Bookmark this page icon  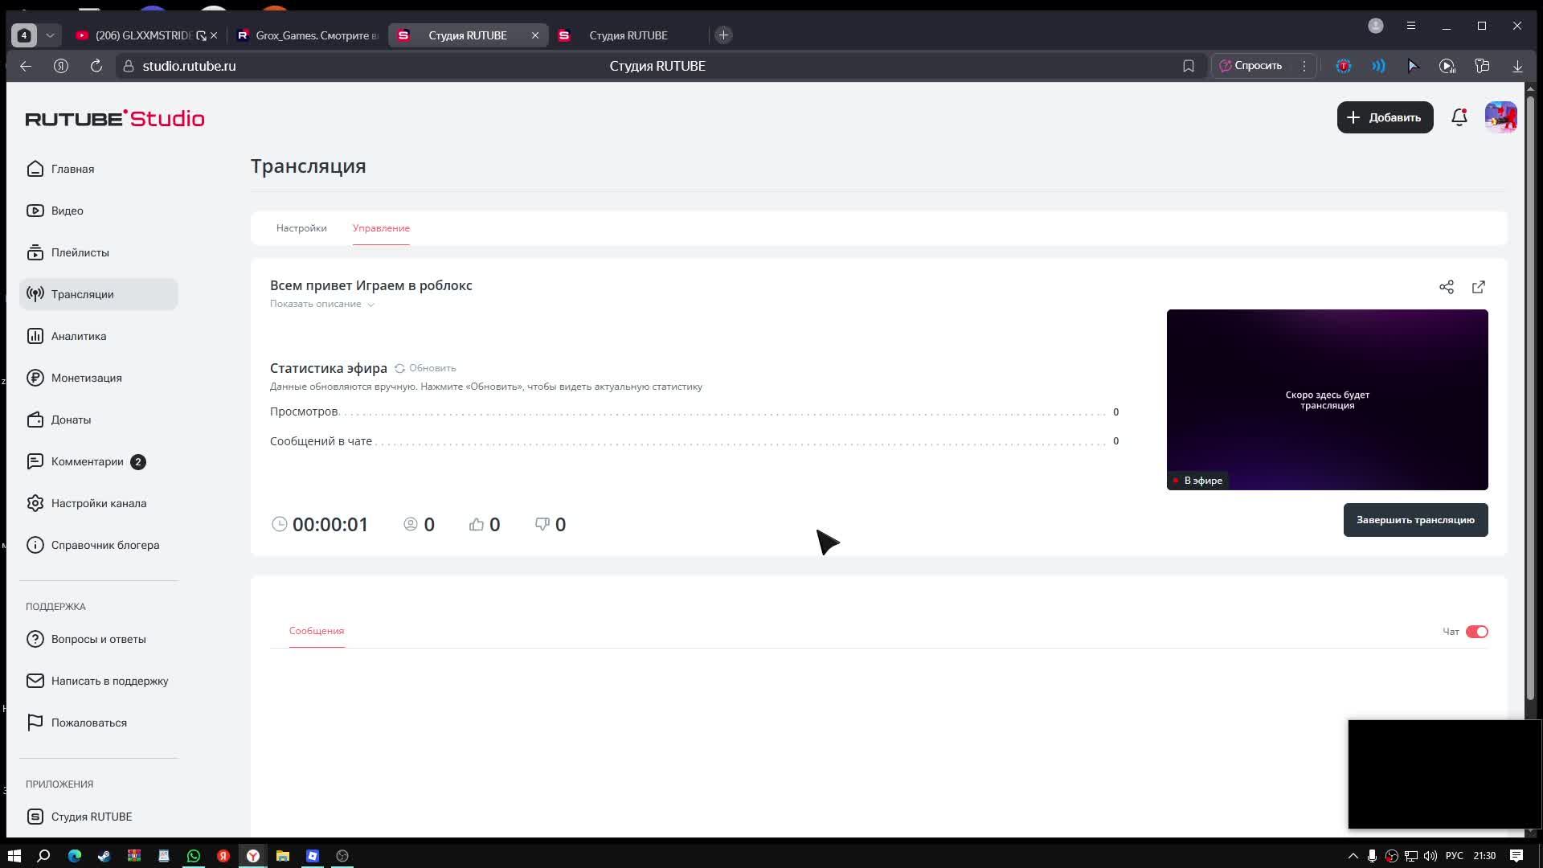pyautogui.click(x=1189, y=66)
